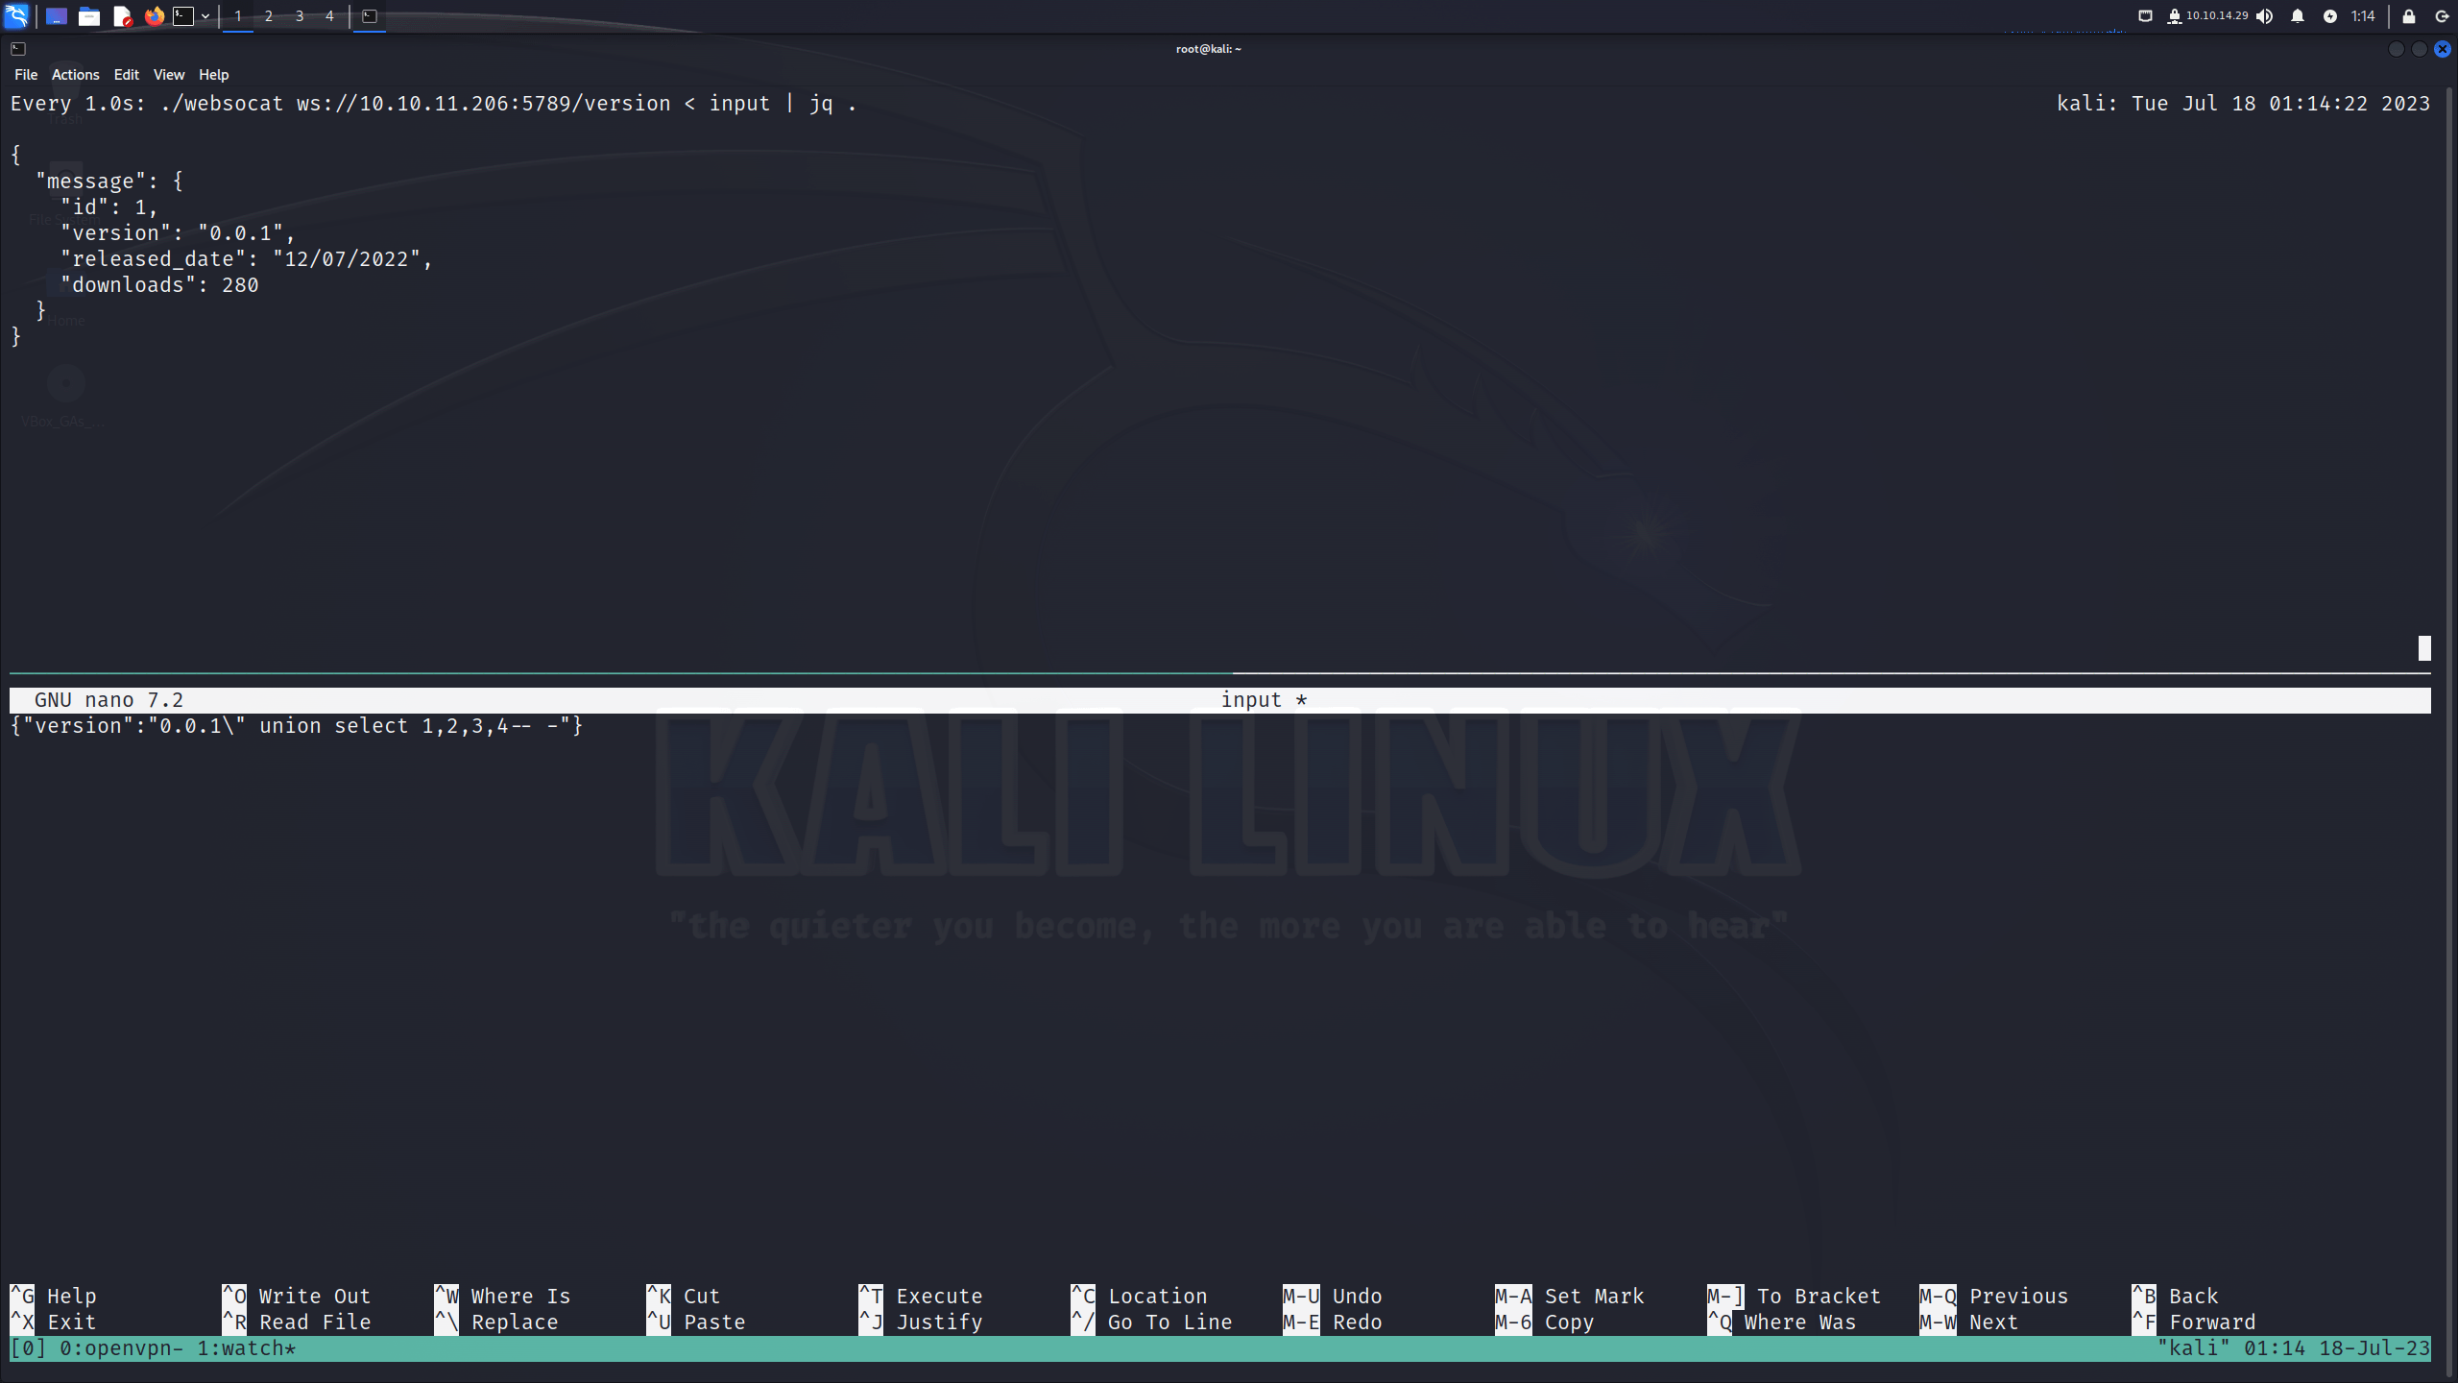This screenshot has width=2458, height=1383.
Task: Place cursor in the union select payload line
Action: click(x=297, y=726)
